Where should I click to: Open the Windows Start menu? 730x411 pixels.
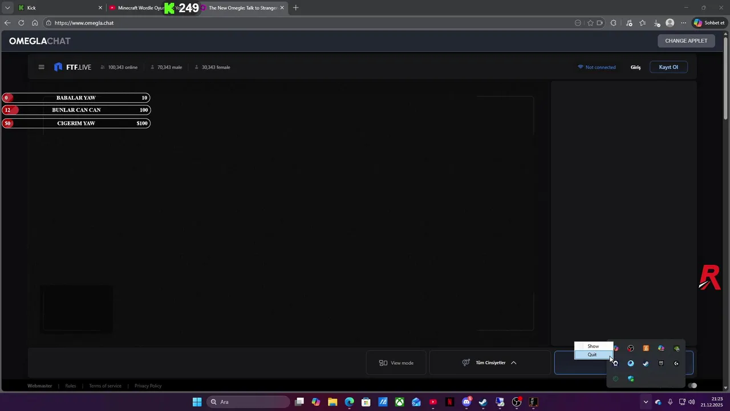197,402
